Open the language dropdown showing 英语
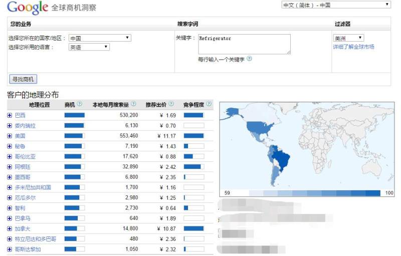This screenshot has height=256, width=401. coord(89,47)
